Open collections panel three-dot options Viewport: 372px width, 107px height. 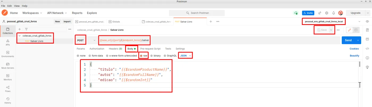(x=70, y=29)
